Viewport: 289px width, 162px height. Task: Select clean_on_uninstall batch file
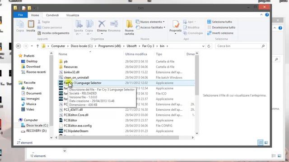126,77
